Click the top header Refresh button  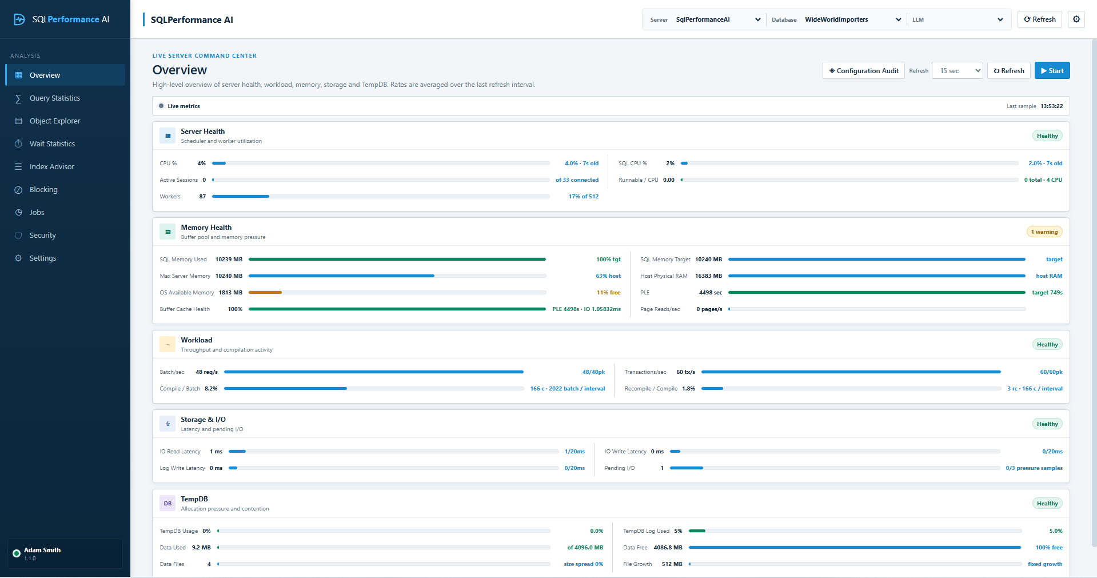click(1040, 19)
